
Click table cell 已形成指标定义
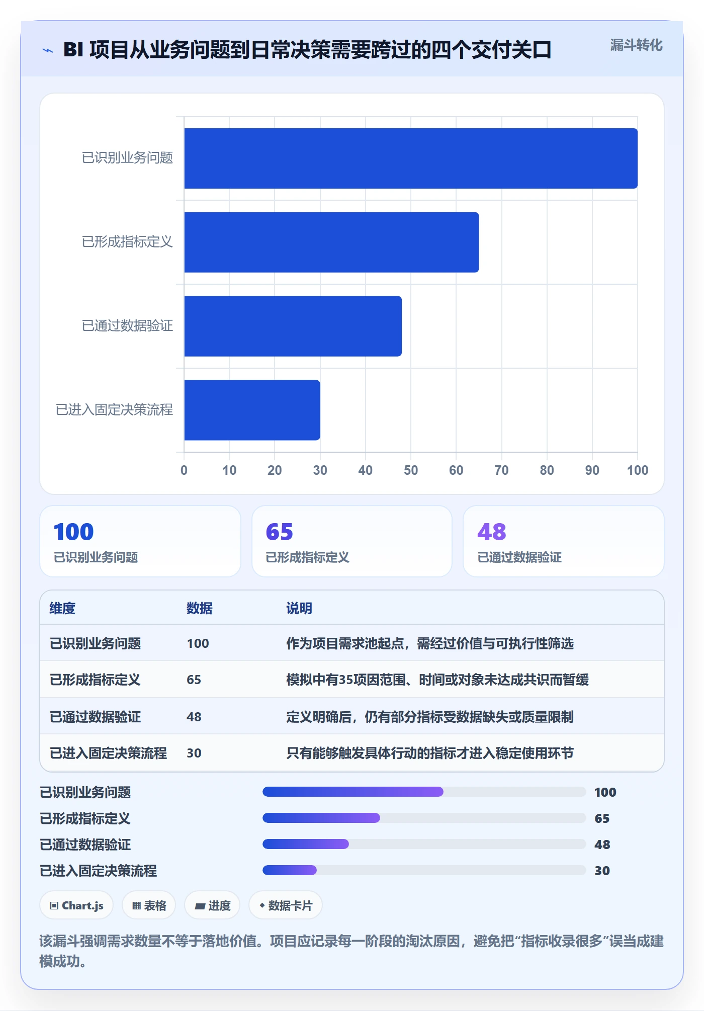95,680
